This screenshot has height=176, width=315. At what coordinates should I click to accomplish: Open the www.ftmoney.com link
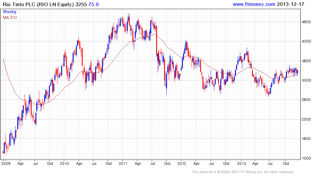pos(254,4)
